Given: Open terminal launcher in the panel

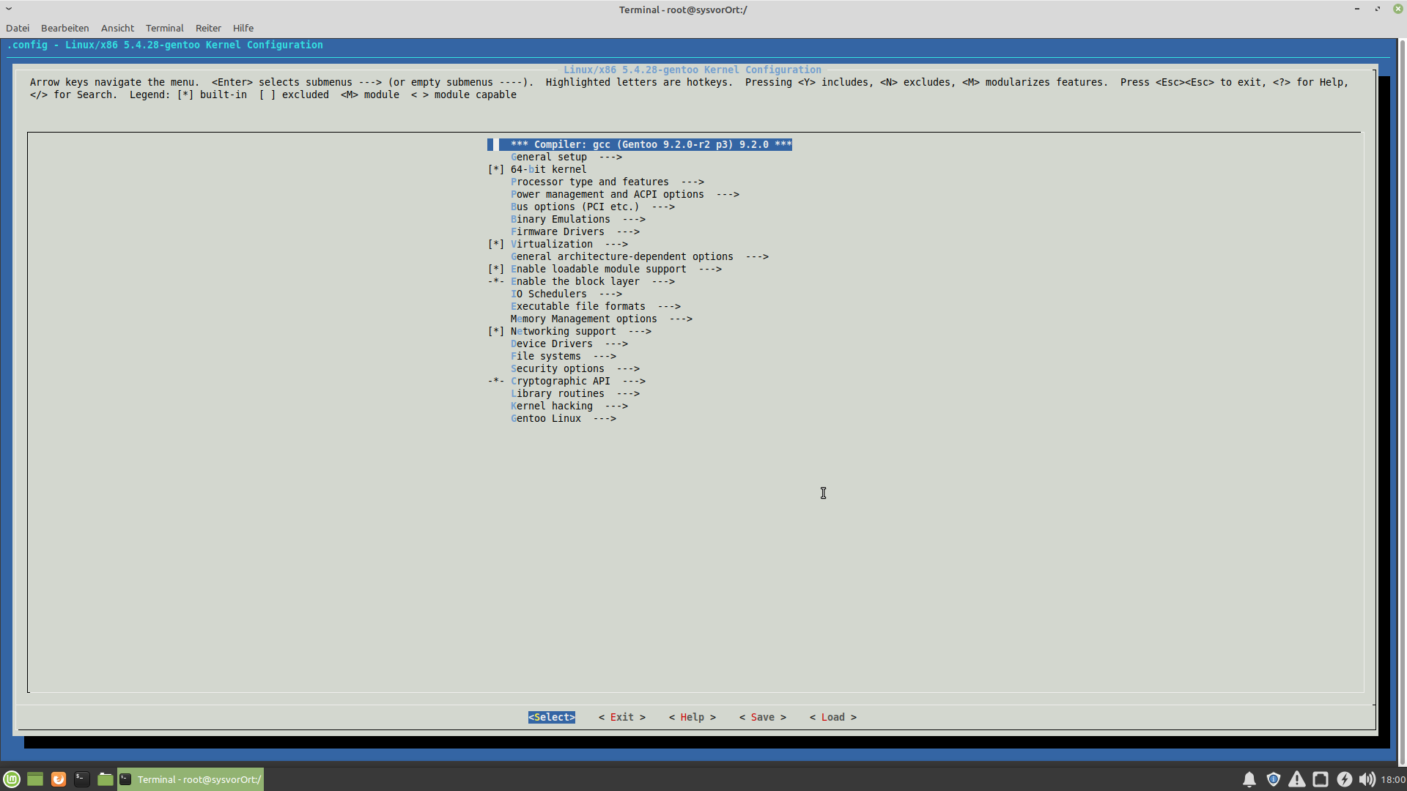Looking at the screenshot, I should tap(82, 779).
